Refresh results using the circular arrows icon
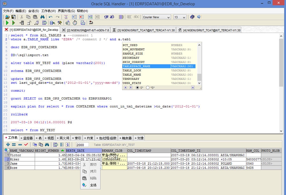 click(68, 144)
